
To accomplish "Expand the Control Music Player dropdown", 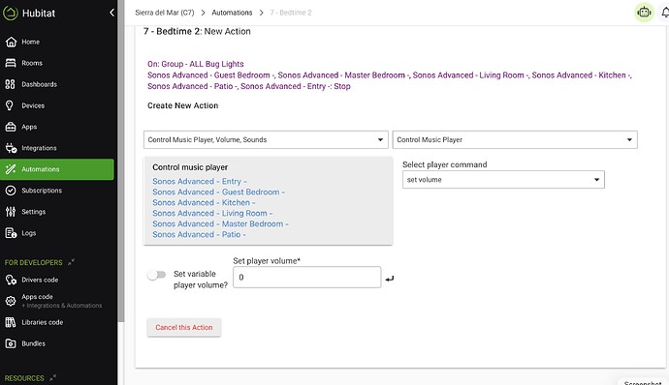I will pos(515,139).
